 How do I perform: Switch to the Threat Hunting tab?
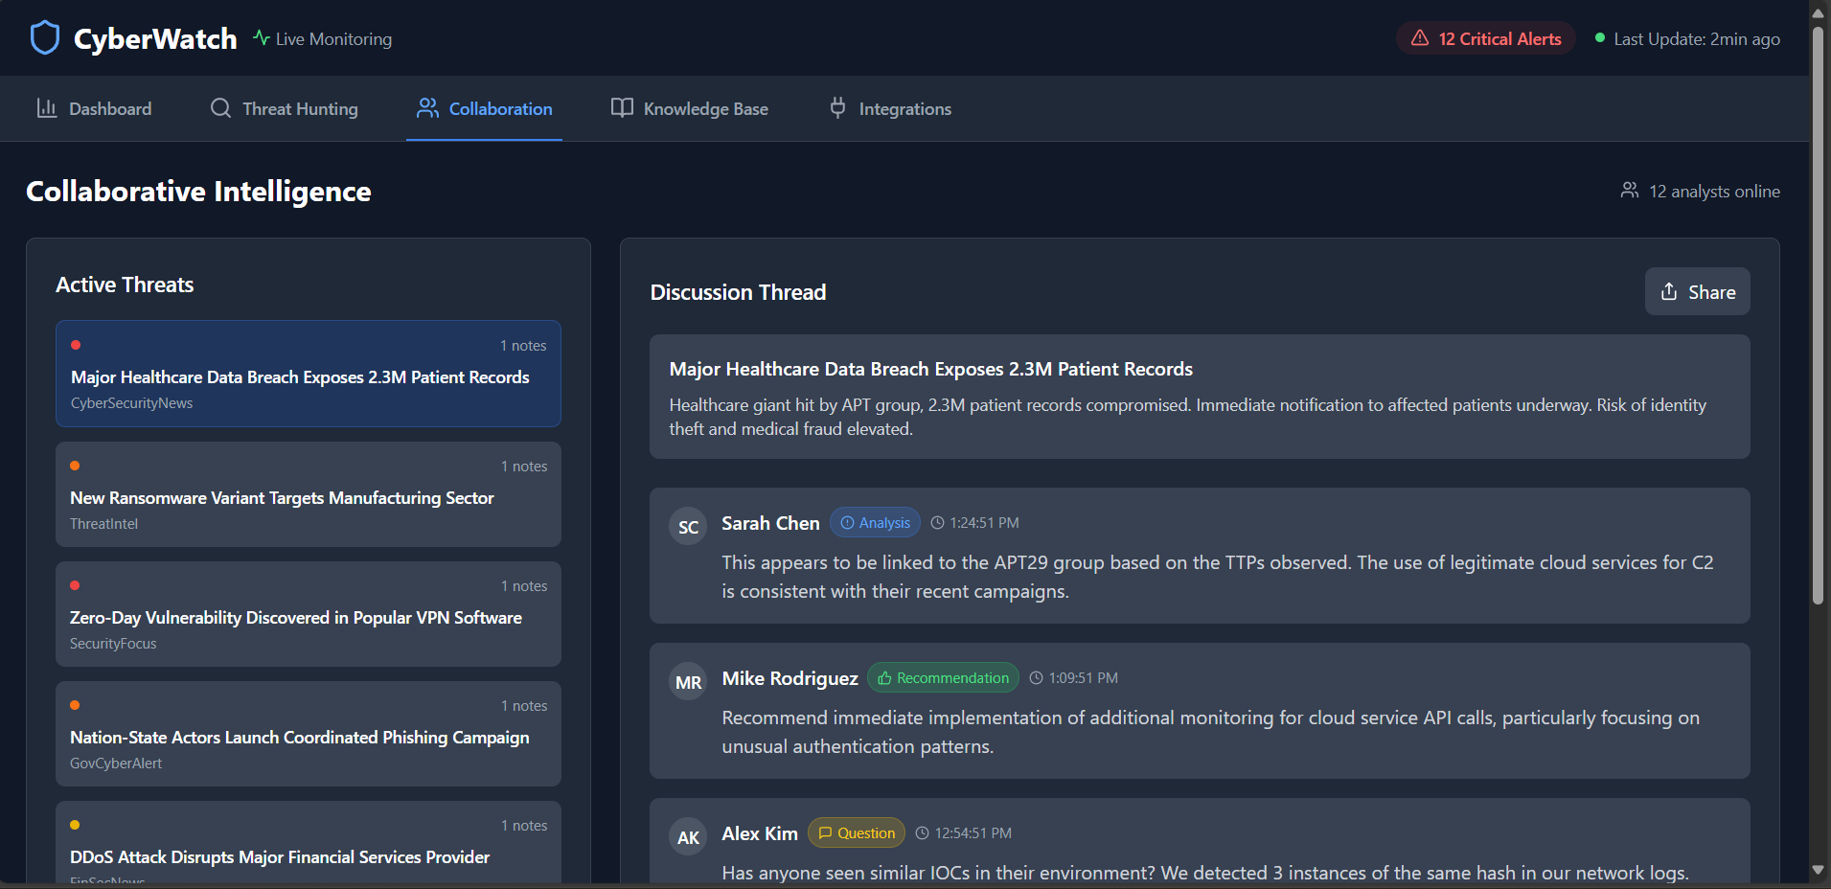point(284,108)
